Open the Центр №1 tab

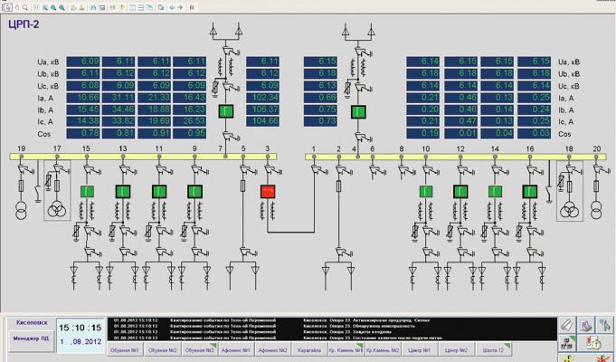[x=420, y=349]
